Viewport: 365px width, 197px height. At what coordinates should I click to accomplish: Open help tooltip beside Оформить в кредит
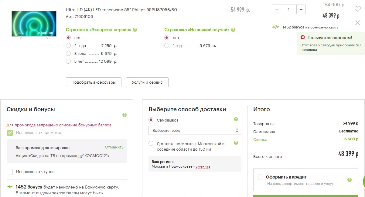click(349, 179)
